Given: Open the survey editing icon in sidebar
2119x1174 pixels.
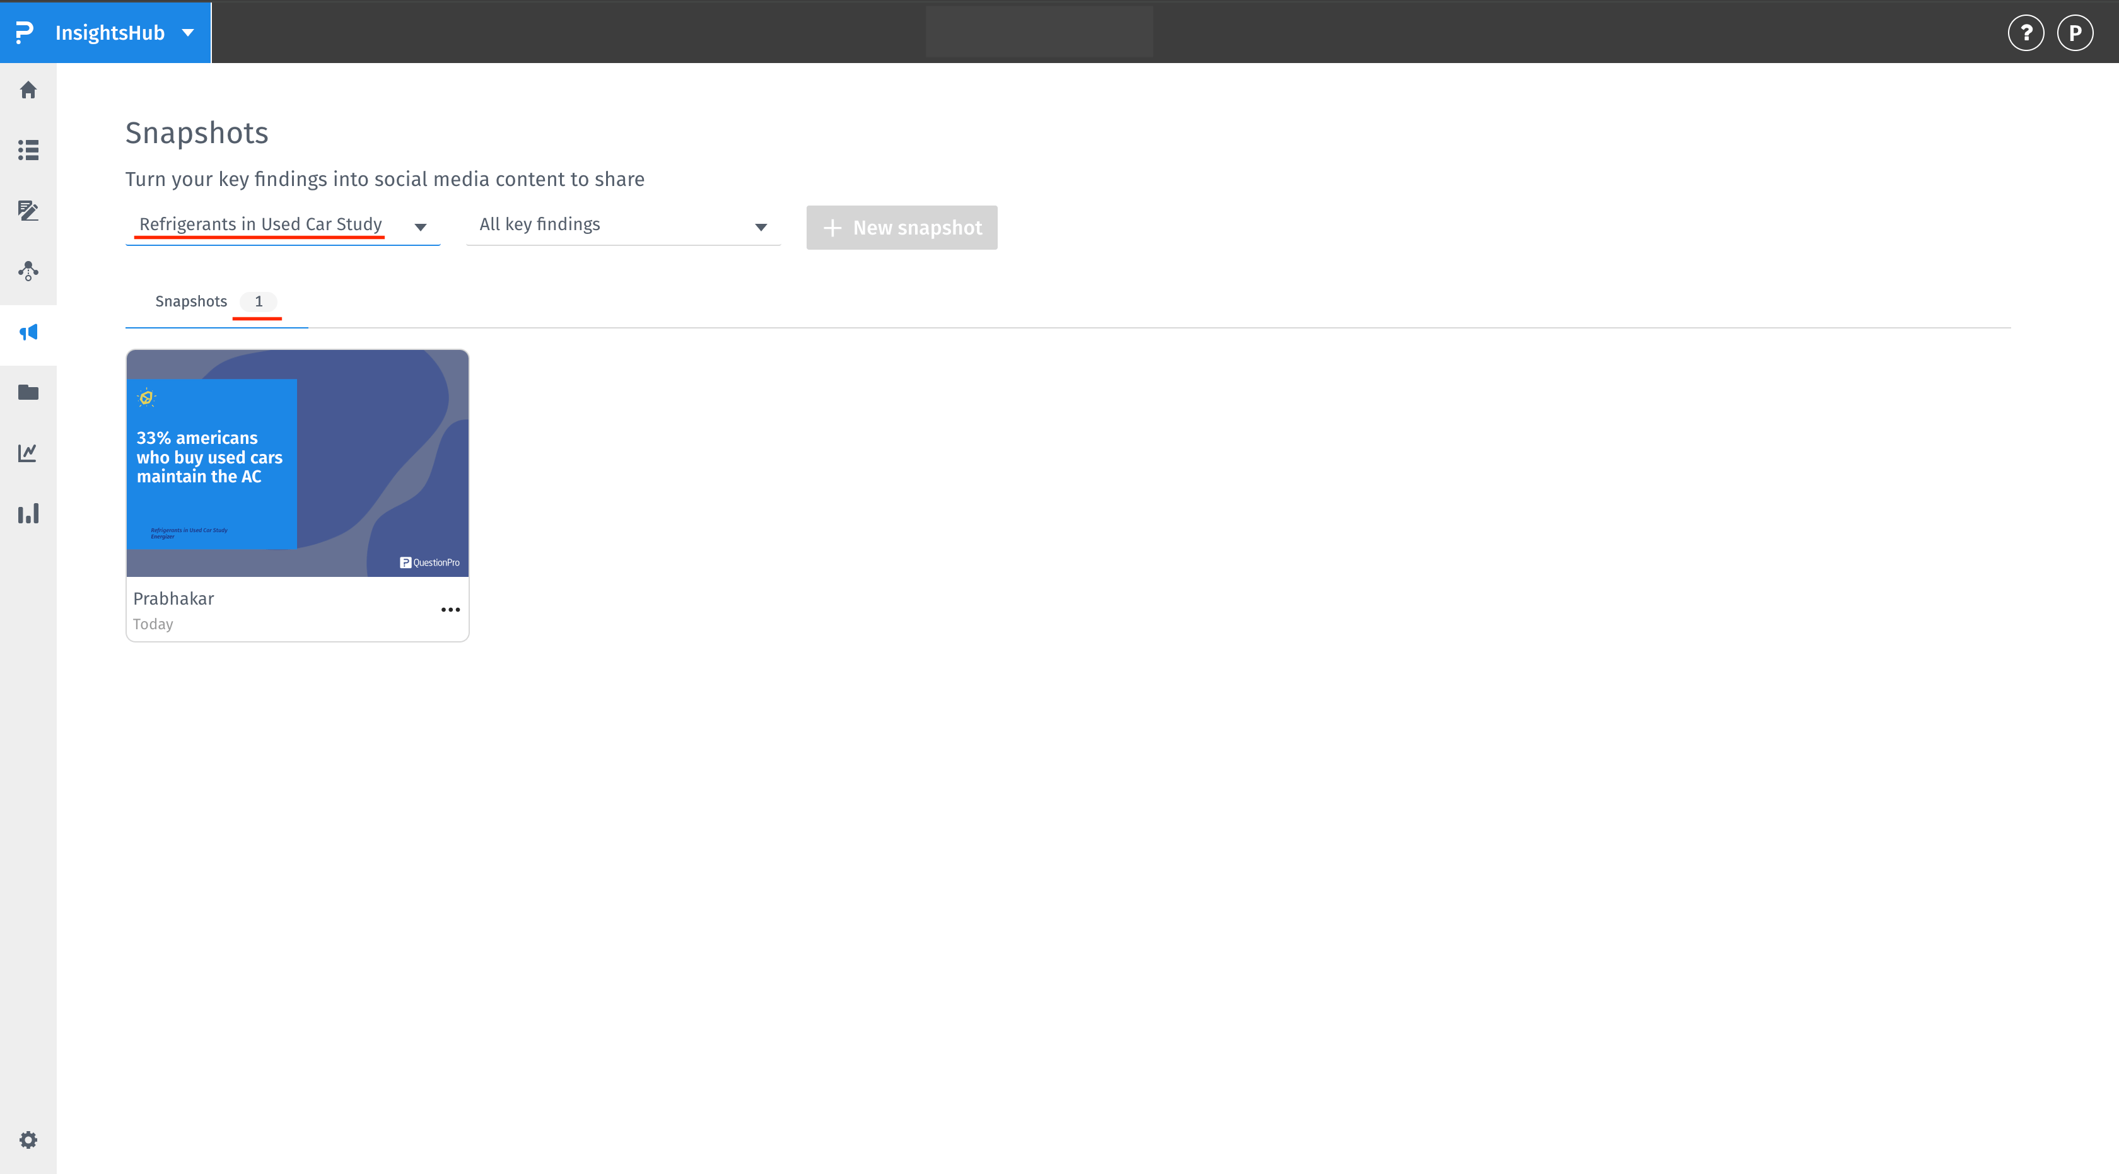Looking at the screenshot, I should click(29, 211).
